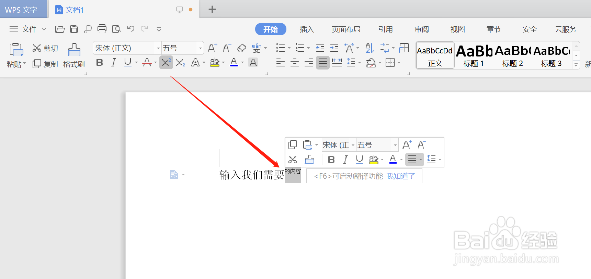Decrease paragraph indent

(320, 48)
